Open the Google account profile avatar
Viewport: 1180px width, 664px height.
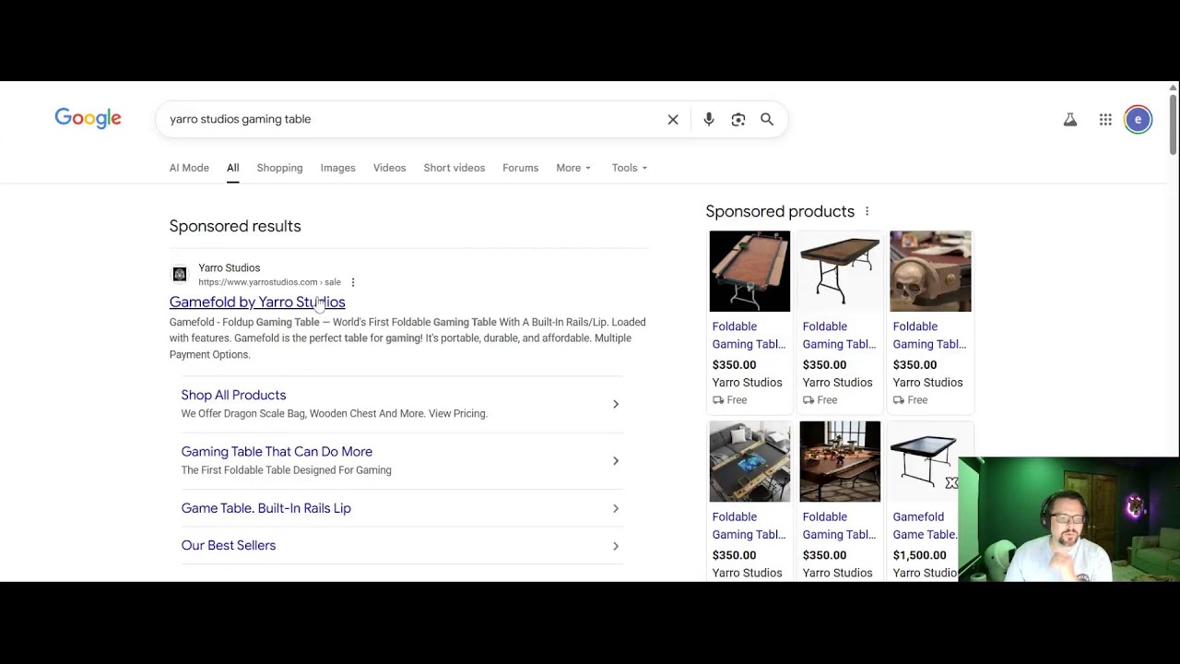(1138, 120)
